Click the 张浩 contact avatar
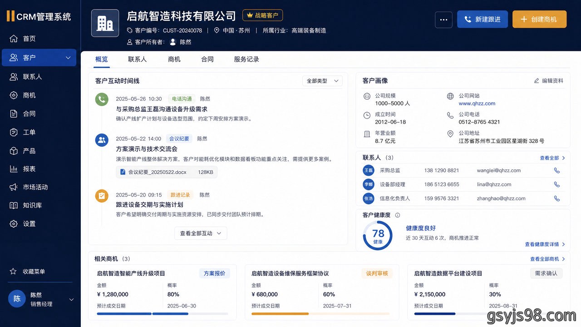 (368, 198)
